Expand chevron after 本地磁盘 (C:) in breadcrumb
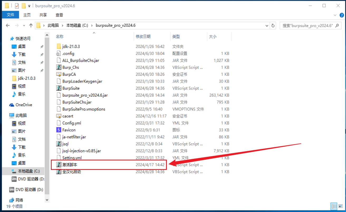This screenshot has width=346, height=212. (x=92, y=26)
